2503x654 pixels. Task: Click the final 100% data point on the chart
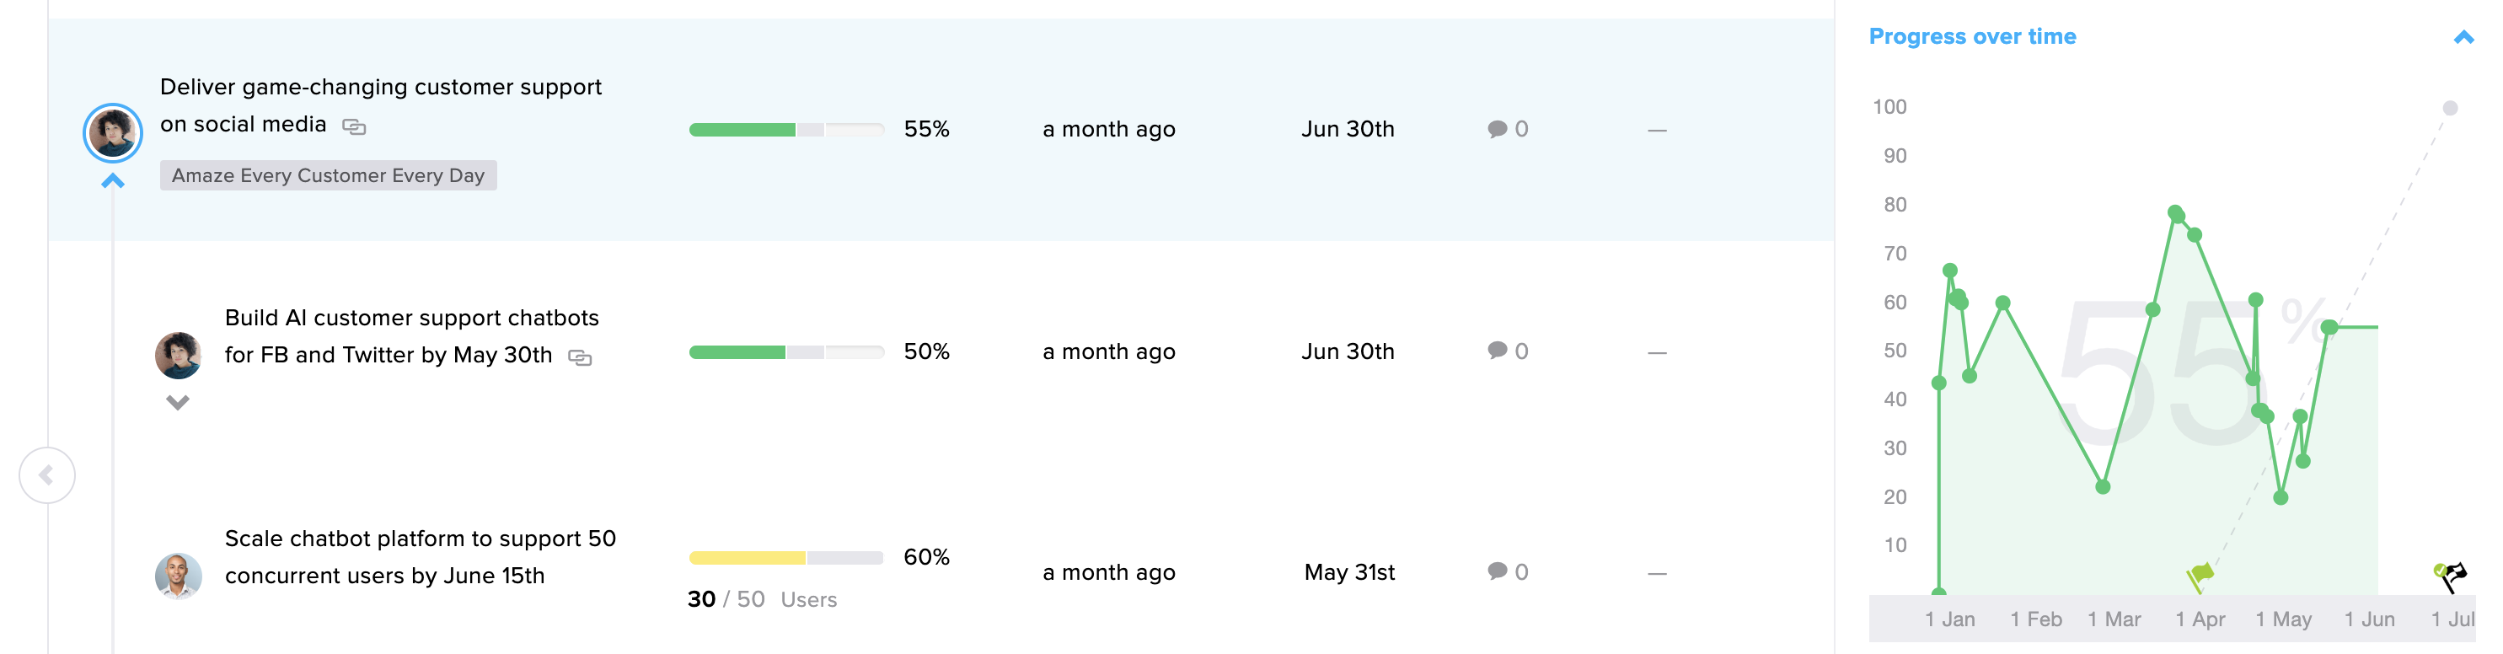2450,108
